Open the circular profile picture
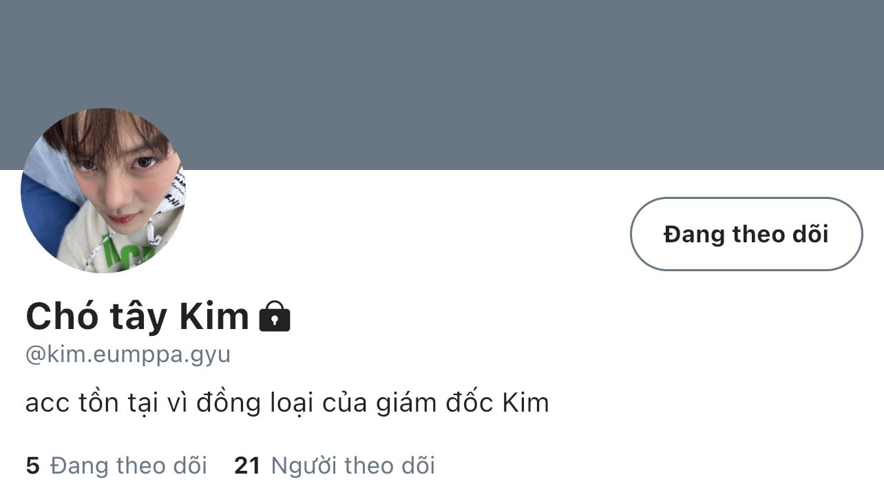884x497 pixels. 103,190
